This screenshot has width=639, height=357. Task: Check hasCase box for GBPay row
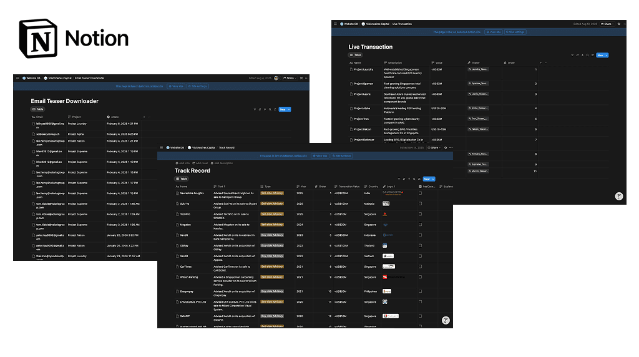coord(420,245)
